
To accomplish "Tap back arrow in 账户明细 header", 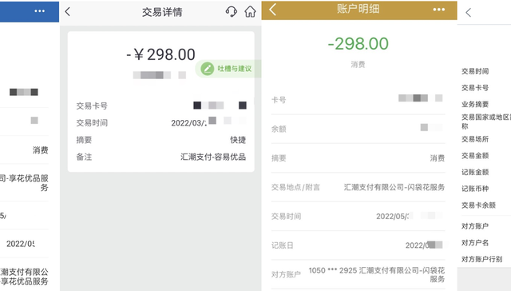I will tap(273, 10).
